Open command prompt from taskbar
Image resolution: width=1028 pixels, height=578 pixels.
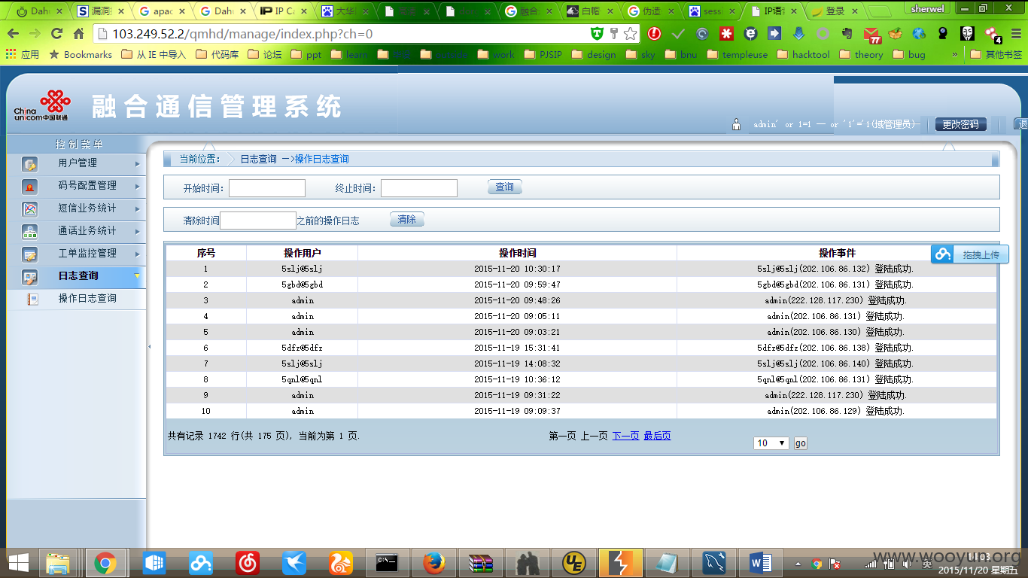[387, 563]
